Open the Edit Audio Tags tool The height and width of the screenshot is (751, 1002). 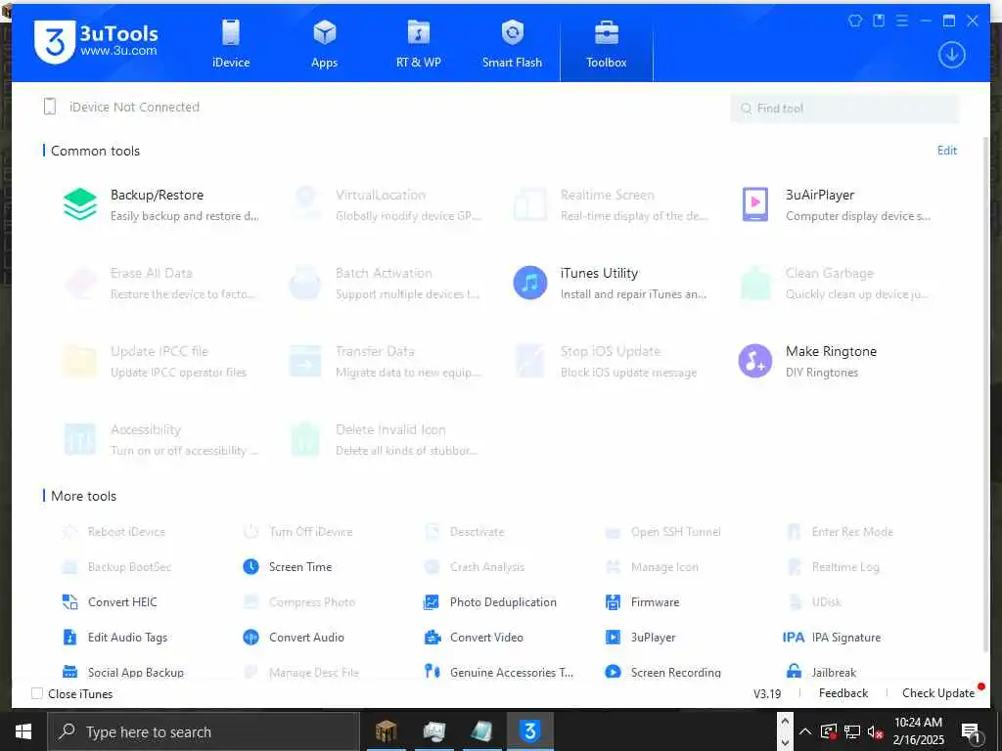[x=115, y=637]
